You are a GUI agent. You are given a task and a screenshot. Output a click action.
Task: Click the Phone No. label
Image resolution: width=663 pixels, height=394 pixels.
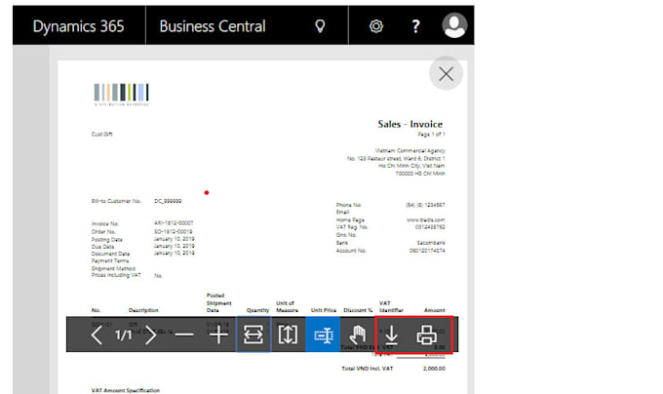[x=349, y=205]
